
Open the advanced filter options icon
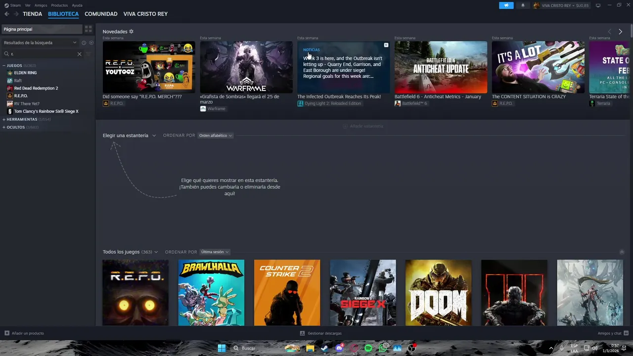89,54
